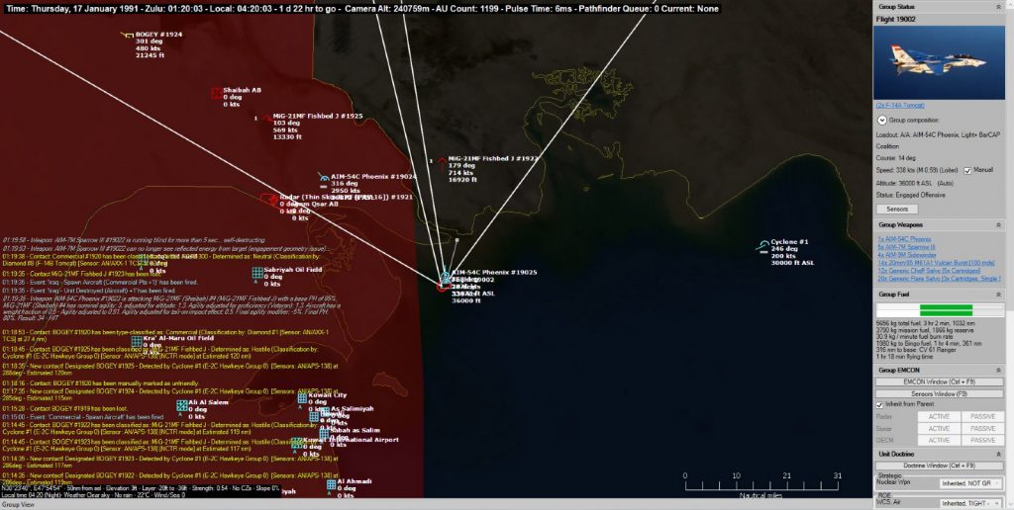Expand the Group composition chevron
This screenshot has height=510, width=1014.
point(881,120)
